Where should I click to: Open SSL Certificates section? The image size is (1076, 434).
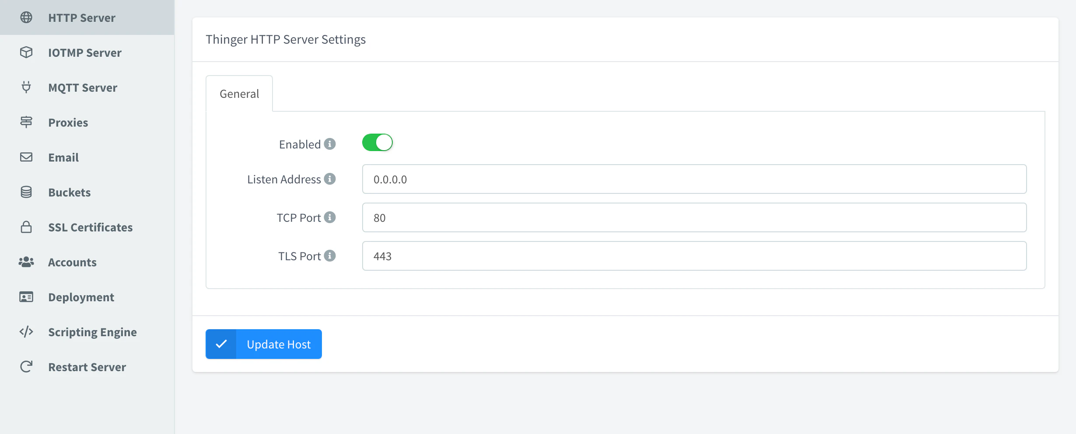[87, 227]
